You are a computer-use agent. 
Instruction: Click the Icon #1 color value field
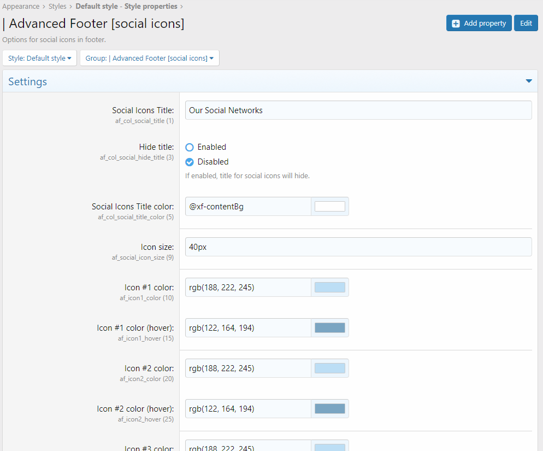pos(248,288)
